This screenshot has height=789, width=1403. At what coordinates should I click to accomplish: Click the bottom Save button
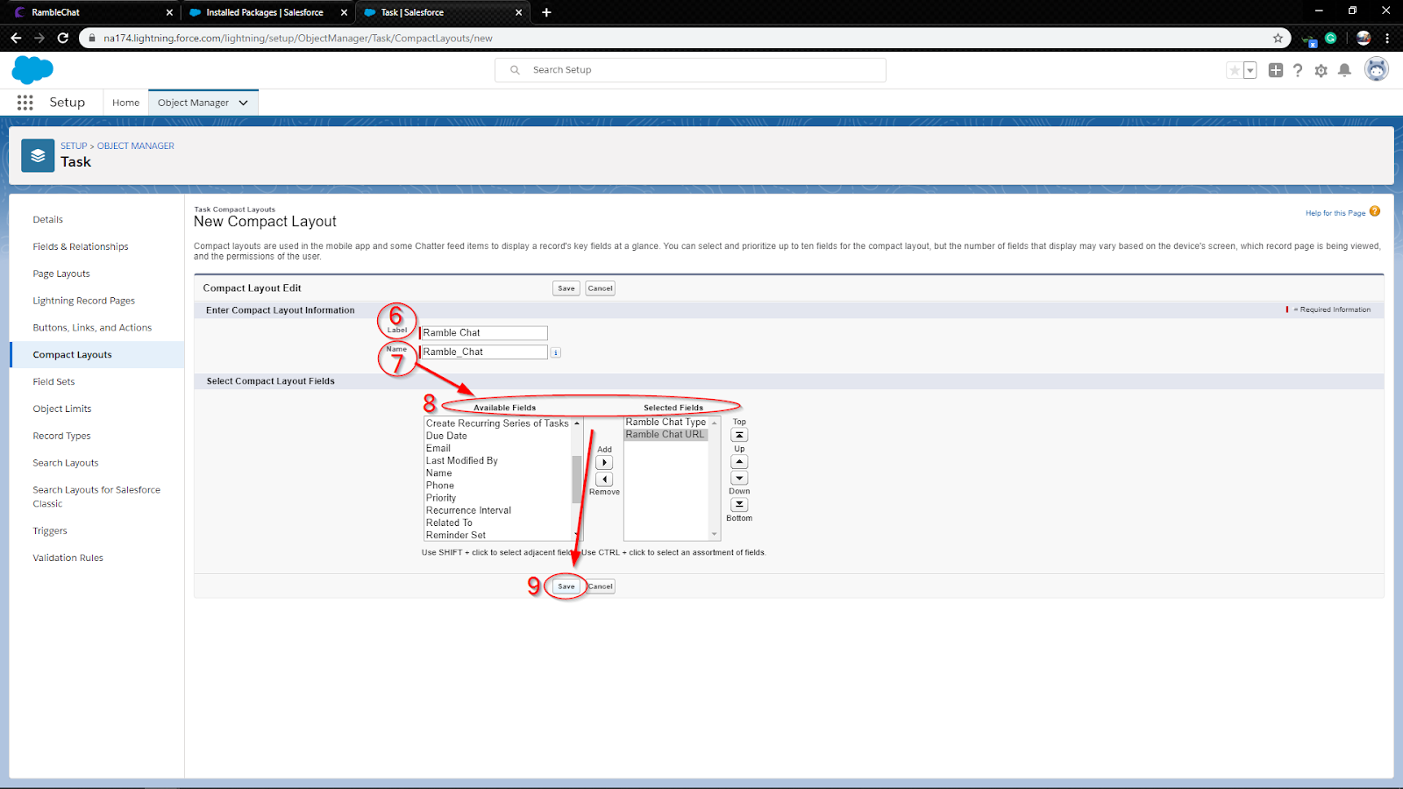[566, 586]
